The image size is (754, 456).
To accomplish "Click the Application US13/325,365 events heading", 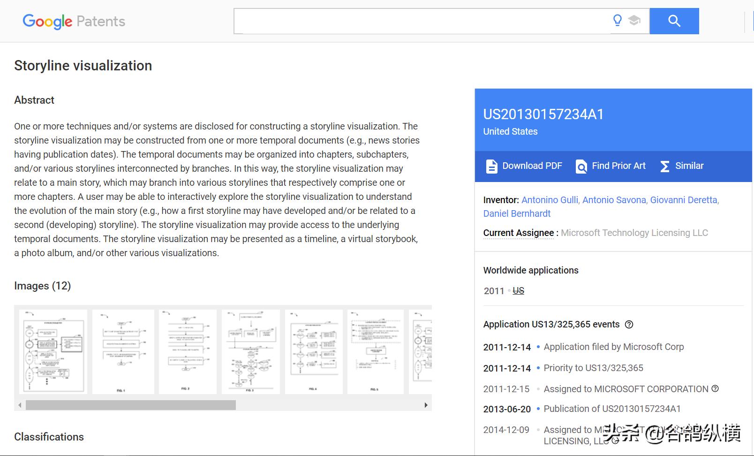I will (x=551, y=324).
